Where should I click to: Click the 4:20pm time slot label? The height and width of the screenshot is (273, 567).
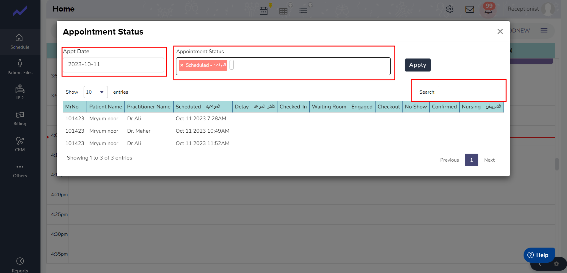click(59, 195)
